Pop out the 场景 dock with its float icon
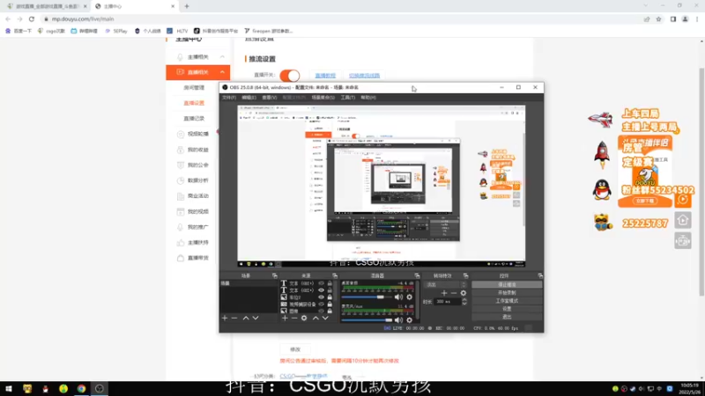Image resolution: width=705 pixels, height=396 pixels. [275, 275]
